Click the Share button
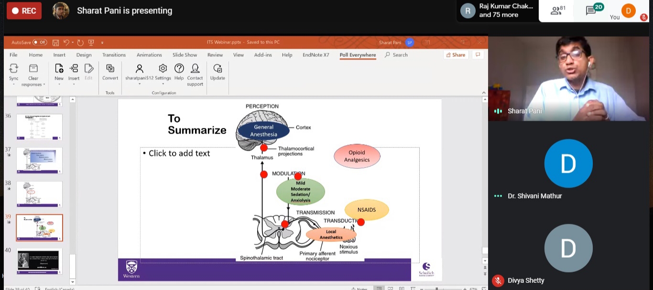Image resolution: width=653 pixels, height=290 pixels. (455, 55)
